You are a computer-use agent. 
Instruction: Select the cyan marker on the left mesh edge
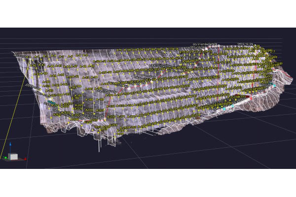pos(51,102)
